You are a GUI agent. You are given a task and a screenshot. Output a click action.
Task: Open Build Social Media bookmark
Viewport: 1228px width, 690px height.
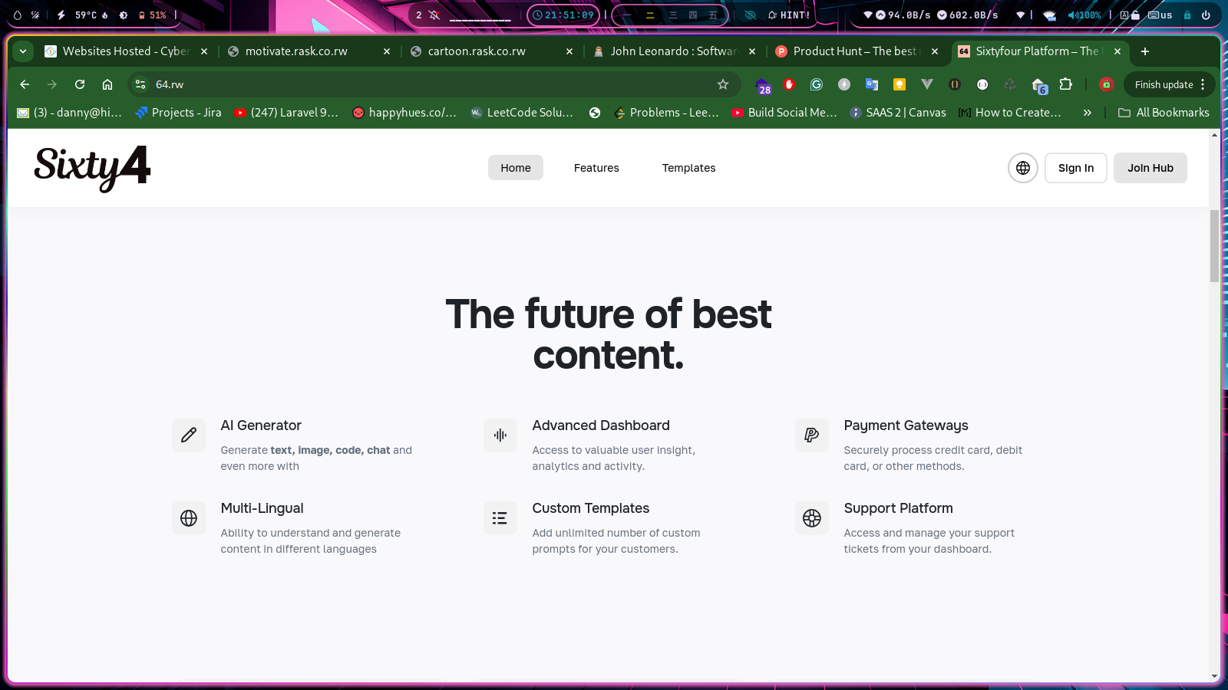[784, 113]
